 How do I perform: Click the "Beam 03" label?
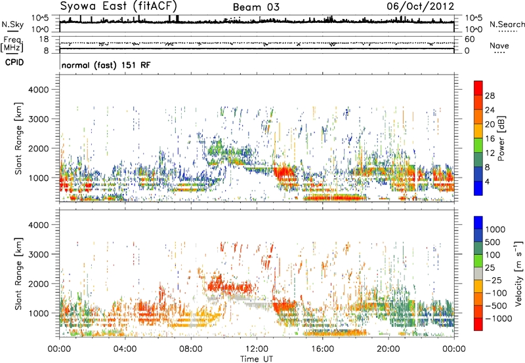256,7
